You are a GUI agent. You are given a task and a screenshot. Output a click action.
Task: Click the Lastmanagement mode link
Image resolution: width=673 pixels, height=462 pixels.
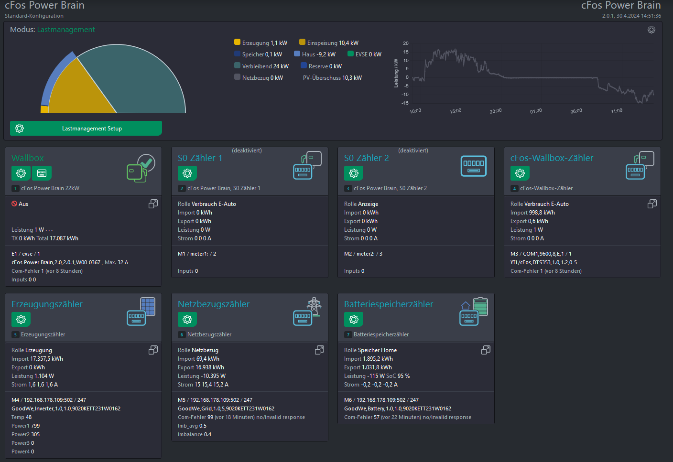pyautogui.click(x=66, y=30)
